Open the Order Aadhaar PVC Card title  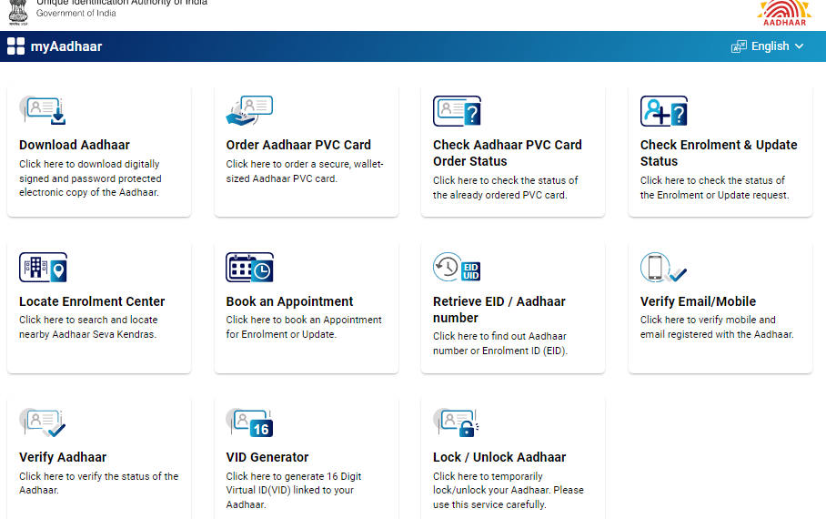click(298, 145)
